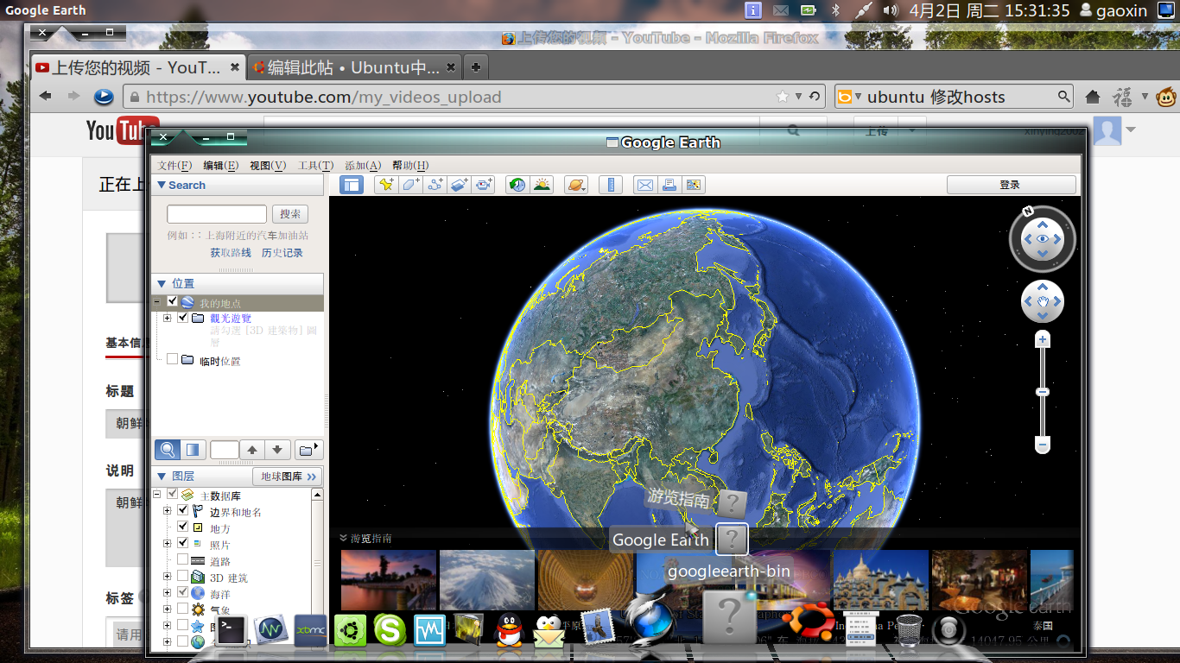Check the 临时位置 checkbox
Screen dimensions: 1180x663
(172, 359)
